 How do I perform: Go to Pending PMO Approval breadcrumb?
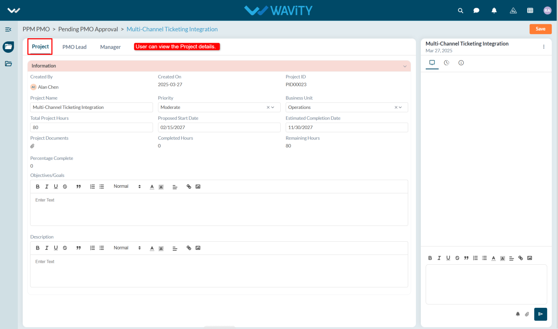[88, 29]
